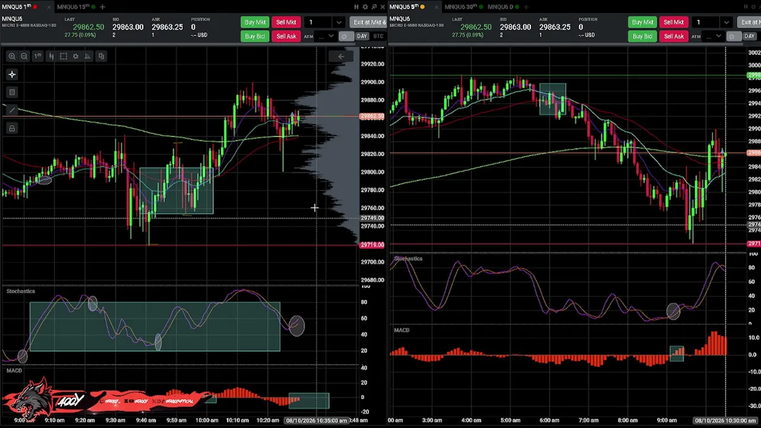Click the Stochastics label on the 5m chart

pyautogui.click(x=408, y=259)
